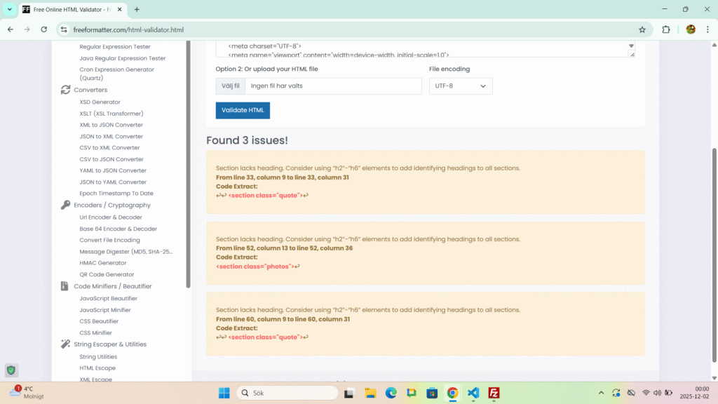Image resolution: width=718 pixels, height=404 pixels.
Task: Click the Välj fil file chooser button
Action: (230, 86)
